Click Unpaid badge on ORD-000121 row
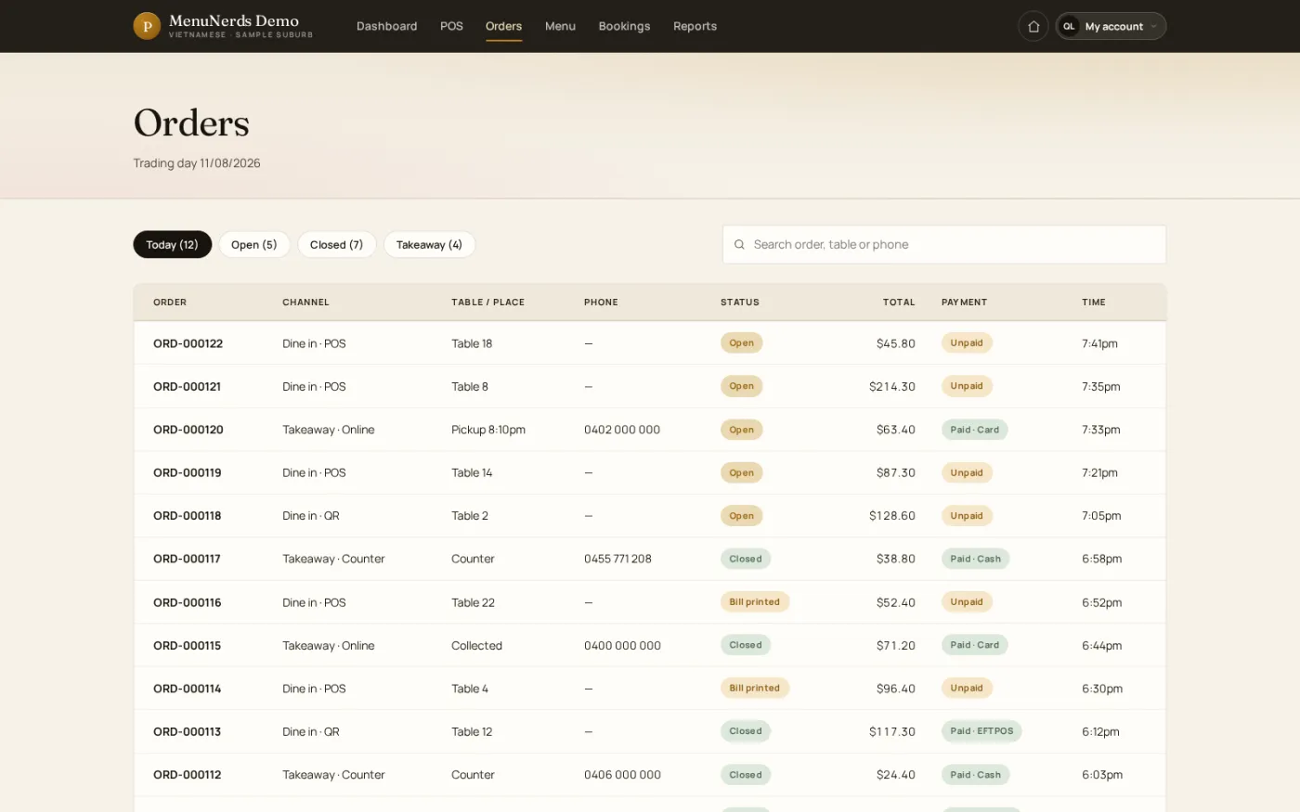1300x812 pixels. tap(967, 386)
